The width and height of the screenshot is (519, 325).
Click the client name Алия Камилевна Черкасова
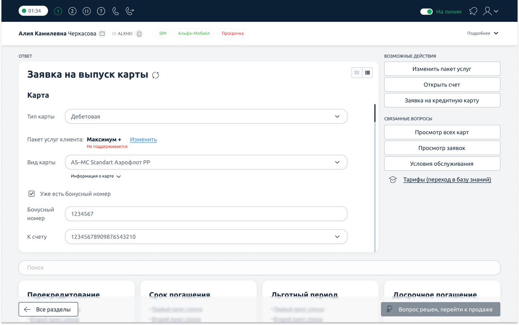[57, 33]
